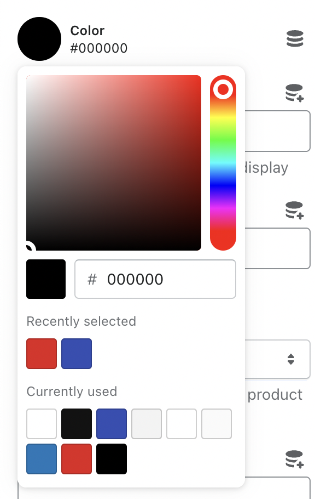Select the blue recently selected swatch
Image resolution: width=315 pixels, height=499 pixels.
tap(77, 354)
